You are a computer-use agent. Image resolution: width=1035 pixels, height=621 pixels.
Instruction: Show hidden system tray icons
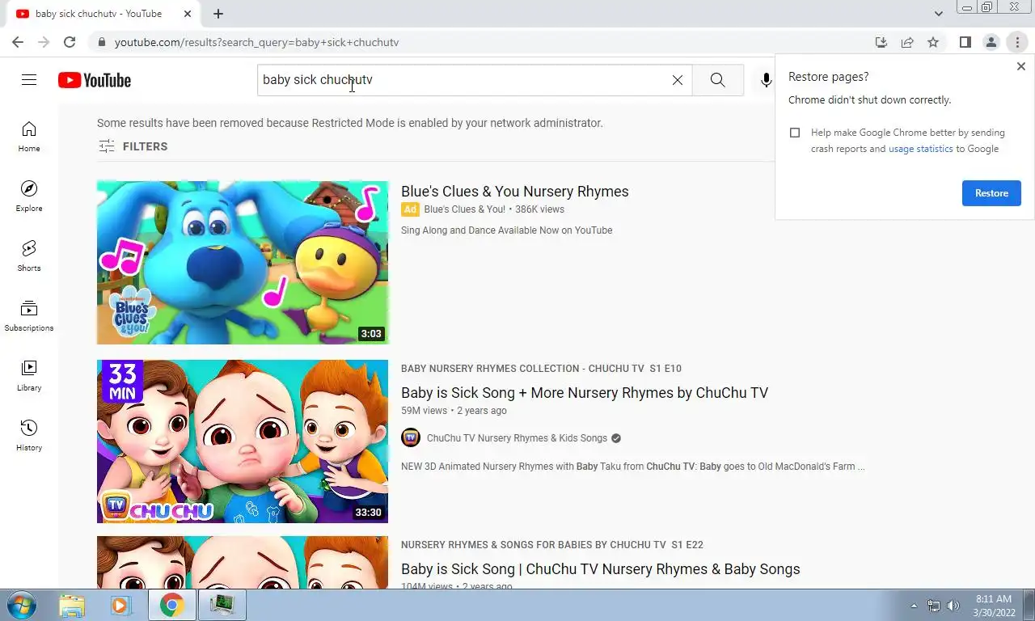pyautogui.click(x=914, y=606)
